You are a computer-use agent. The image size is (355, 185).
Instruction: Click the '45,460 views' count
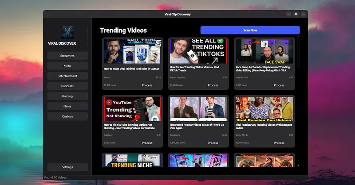(242, 143)
